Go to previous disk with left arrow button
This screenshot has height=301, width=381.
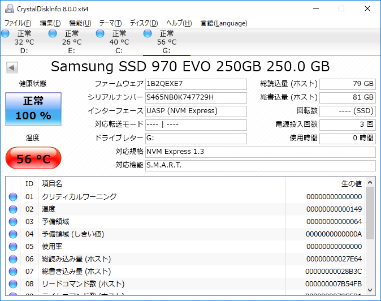coord(12,67)
